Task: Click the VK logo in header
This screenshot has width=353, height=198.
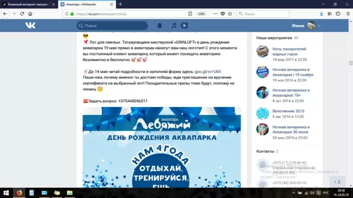Action: pos(30,26)
